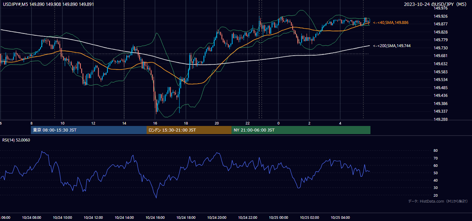472x221 pixels.
Task: Click the RSI scale level 70
Action: point(435,158)
